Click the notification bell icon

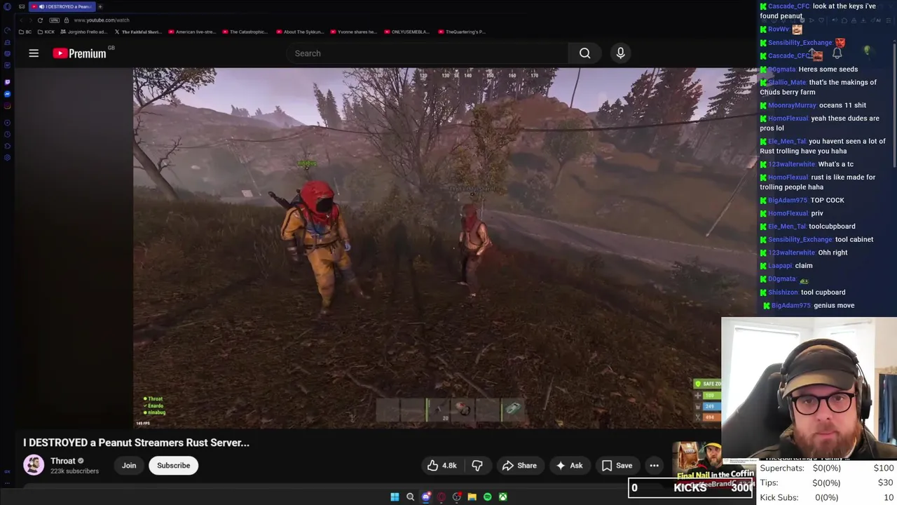[837, 53]
